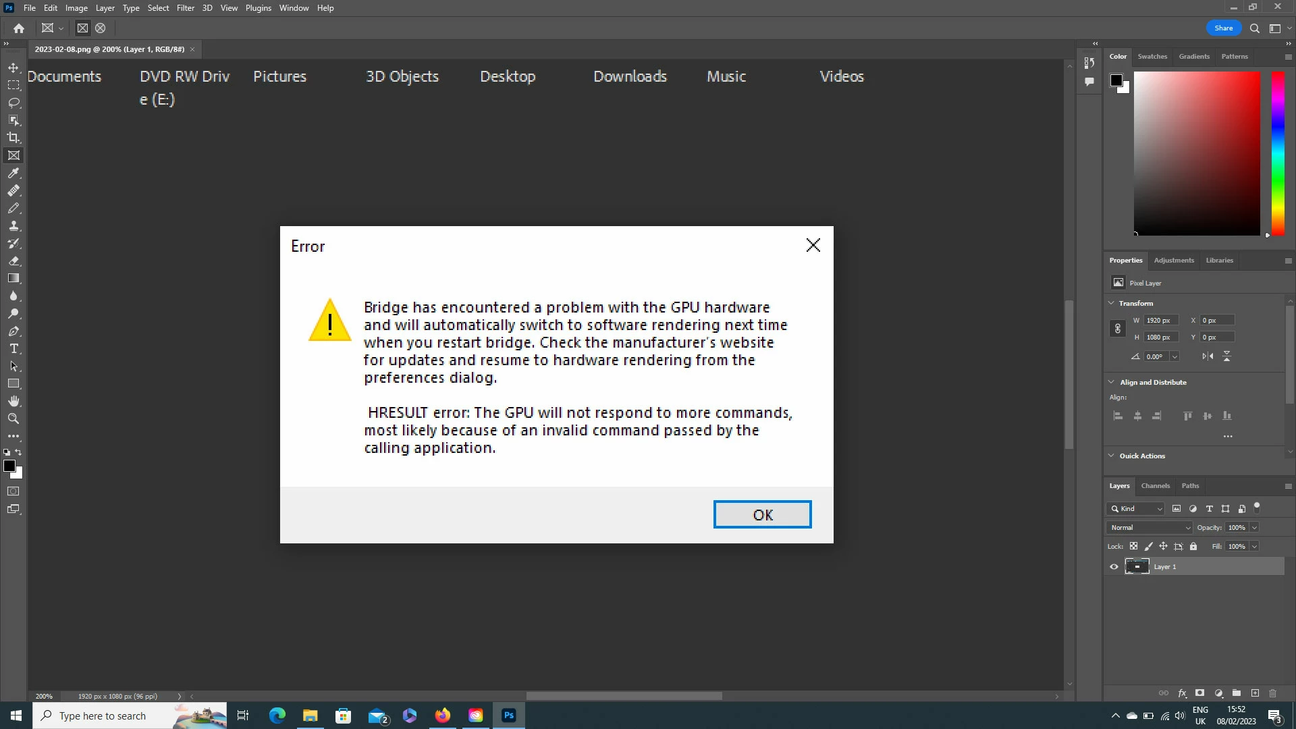Click the Share button

click(x=1223, y=28)
